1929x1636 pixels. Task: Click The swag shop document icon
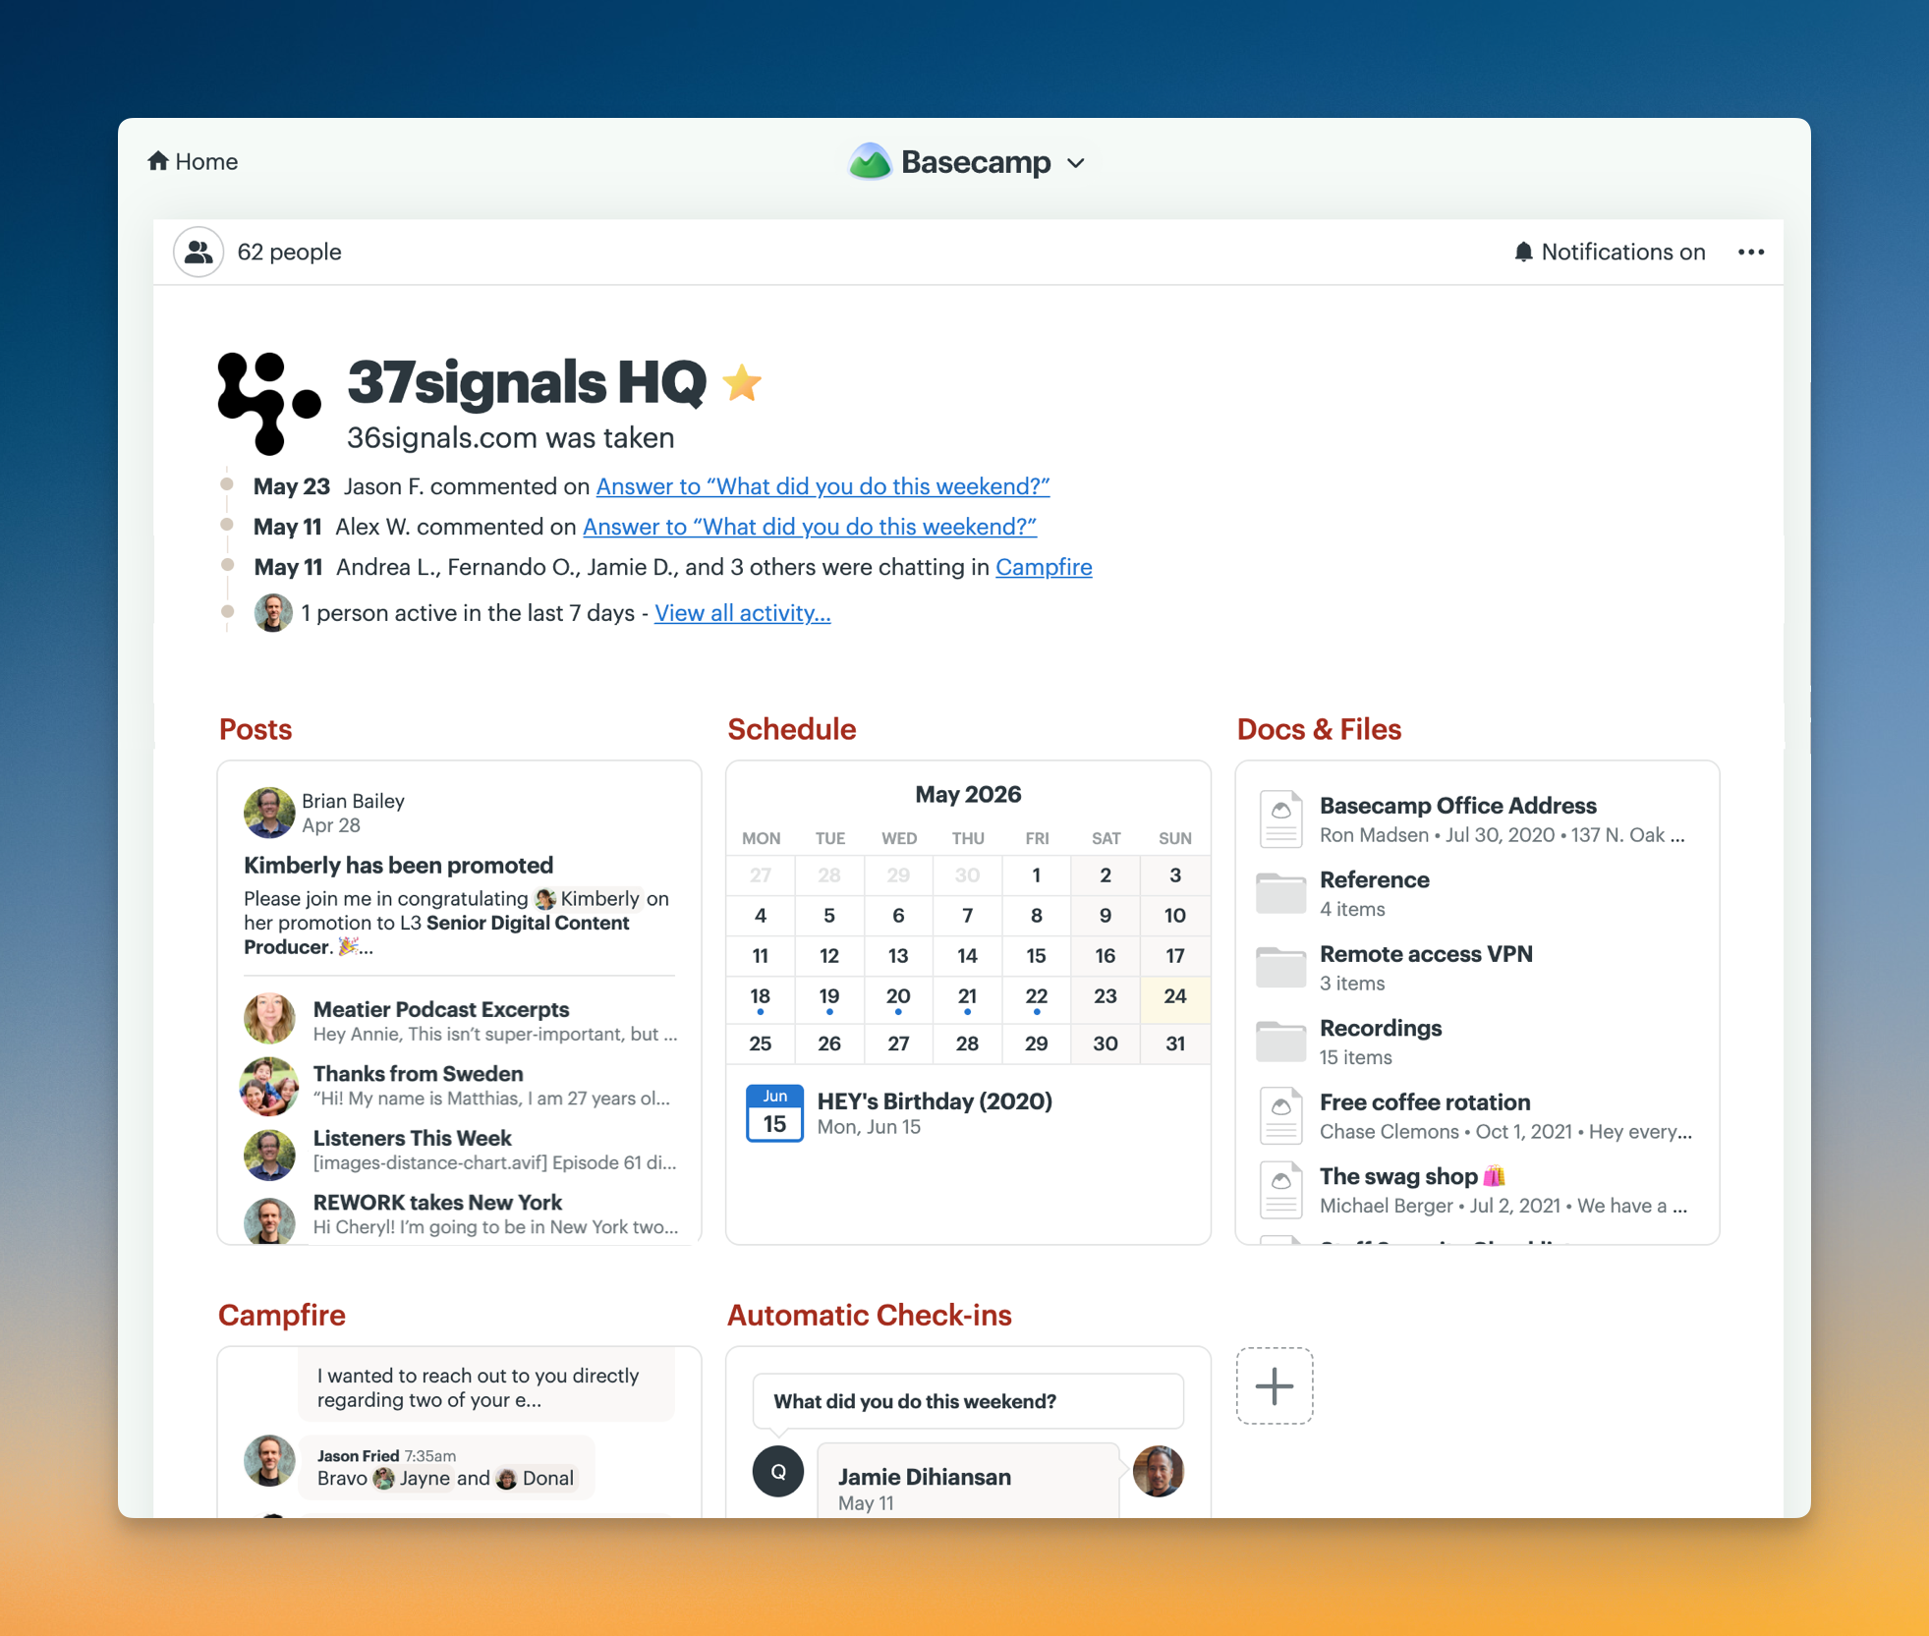coord(1280,1189)
